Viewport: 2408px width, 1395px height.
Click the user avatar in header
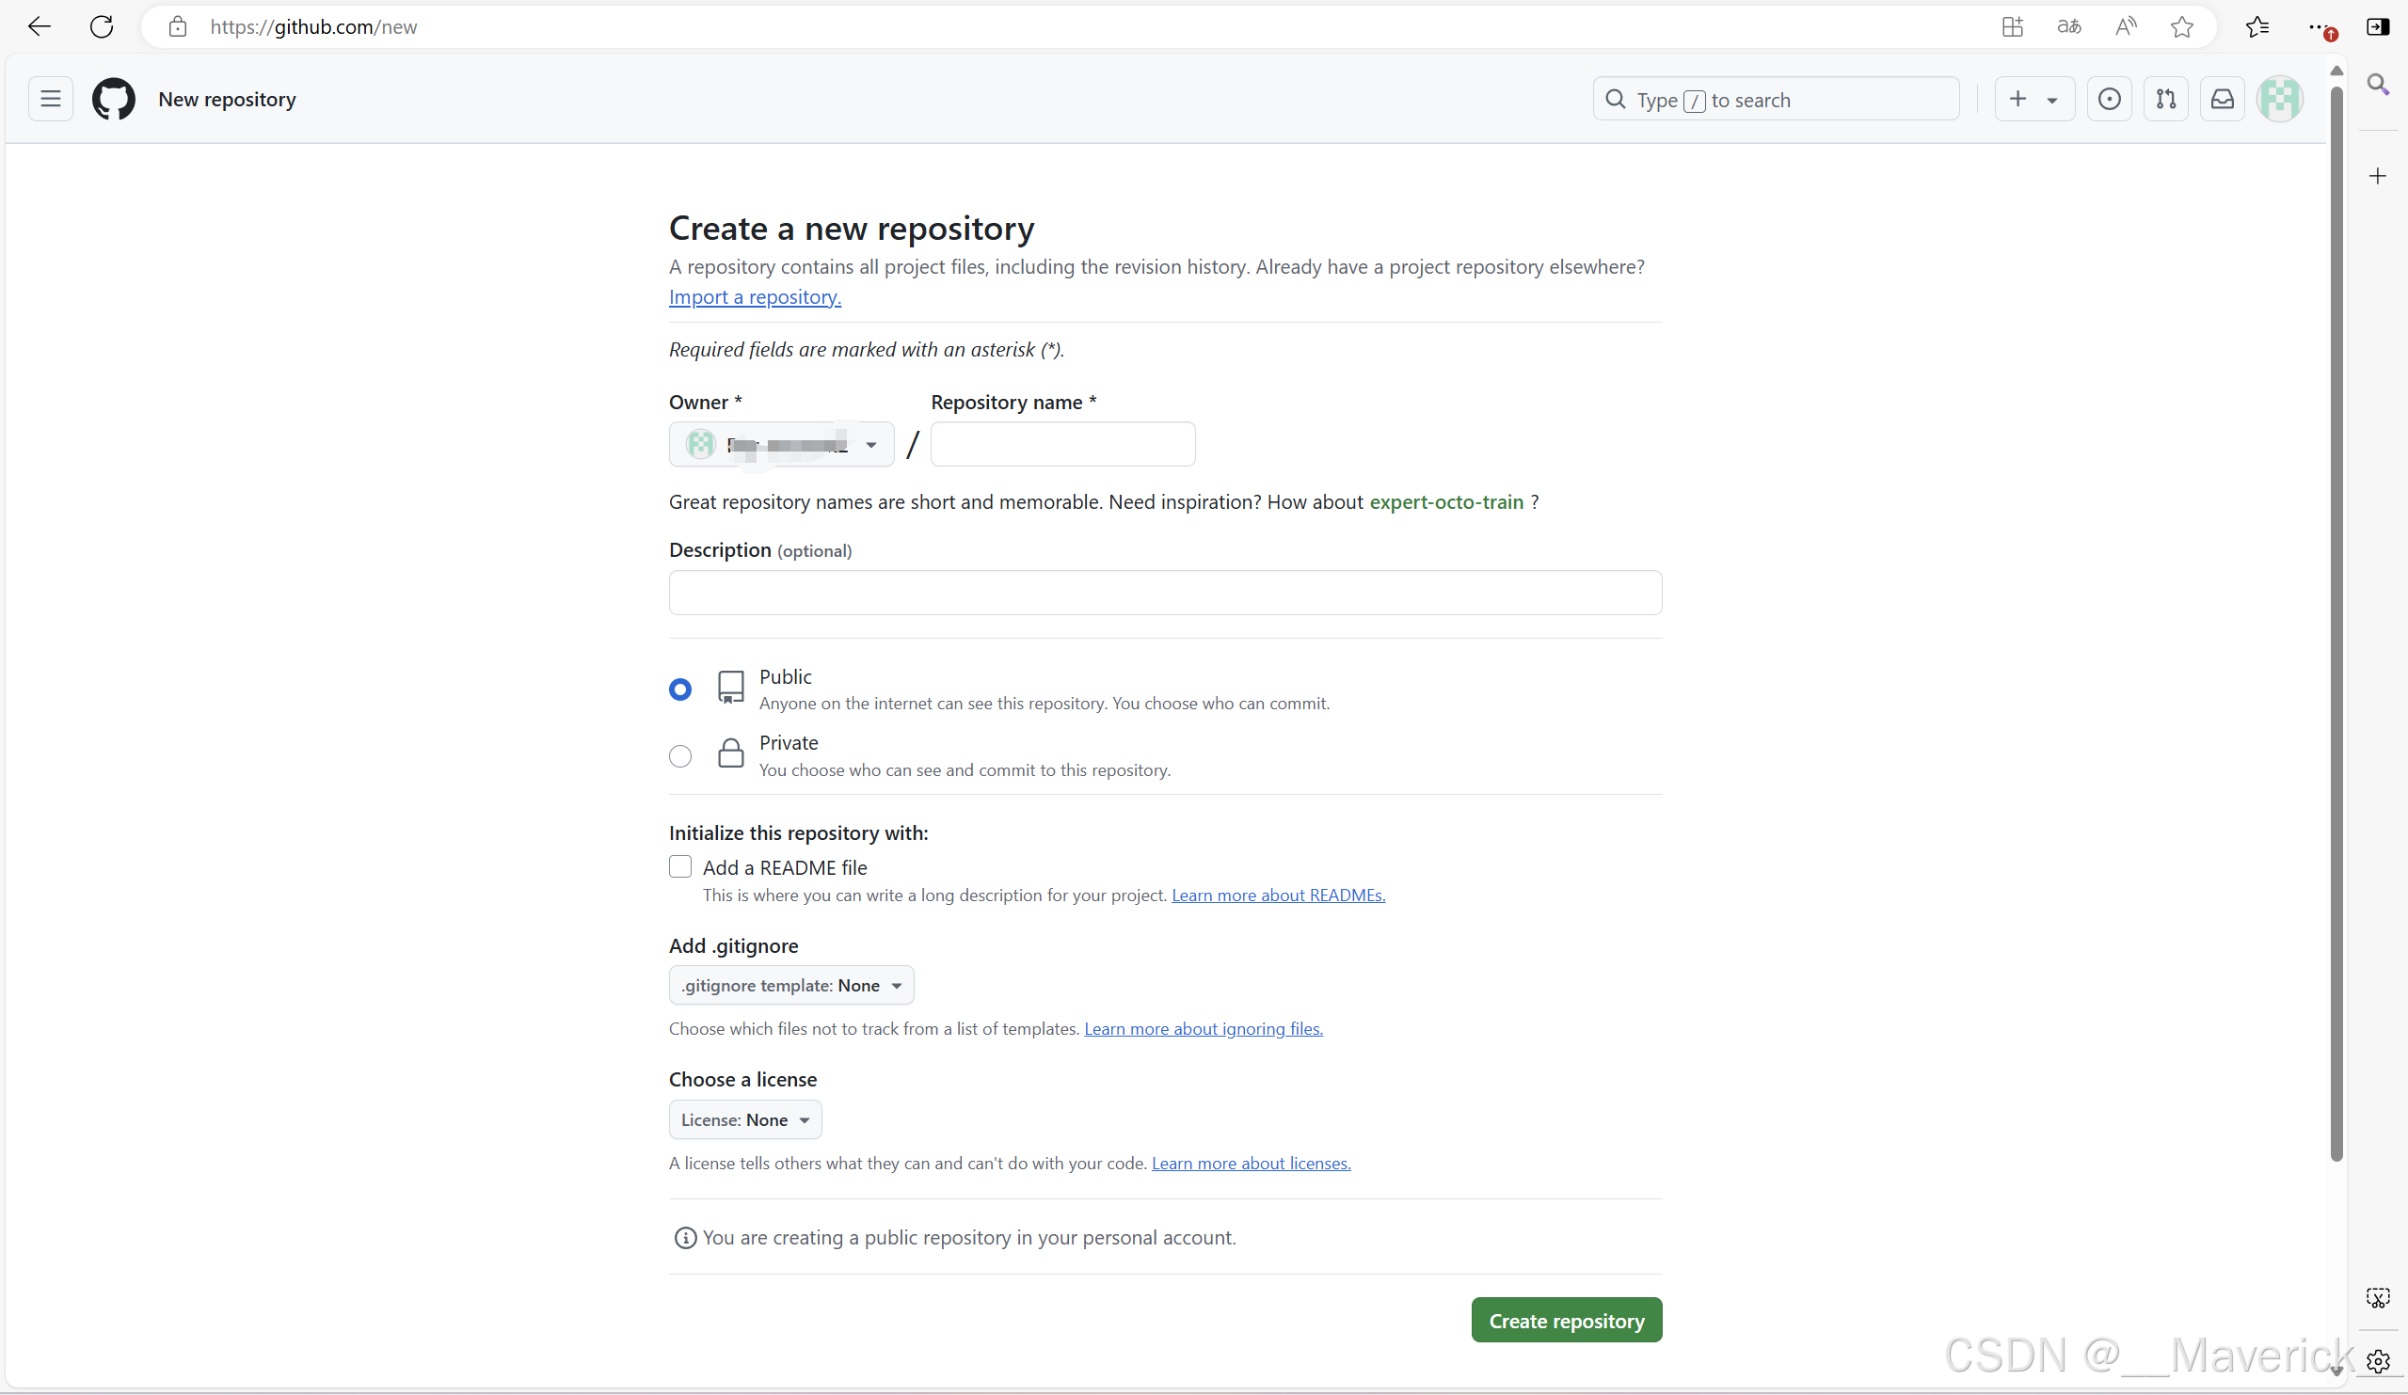pyautogui.click(x=2279, y=100)
